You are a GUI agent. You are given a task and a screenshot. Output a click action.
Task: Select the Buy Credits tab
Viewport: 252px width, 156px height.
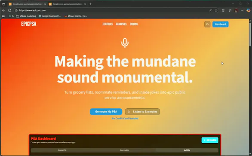click(x=124, y=150)
